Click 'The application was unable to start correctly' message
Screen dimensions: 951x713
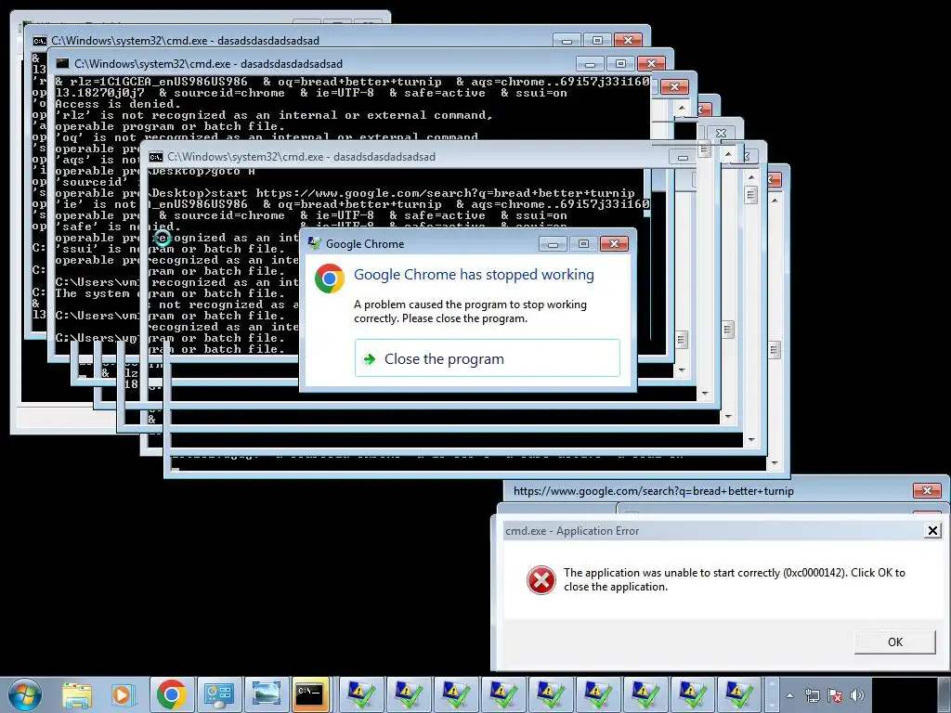tap(735, 579)
